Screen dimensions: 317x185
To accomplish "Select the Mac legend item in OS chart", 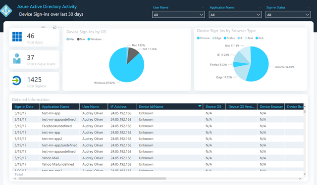I will pos(70,39).
